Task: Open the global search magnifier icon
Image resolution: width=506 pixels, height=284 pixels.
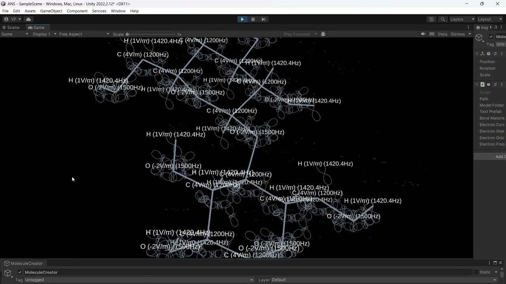Action: [443, 19]
